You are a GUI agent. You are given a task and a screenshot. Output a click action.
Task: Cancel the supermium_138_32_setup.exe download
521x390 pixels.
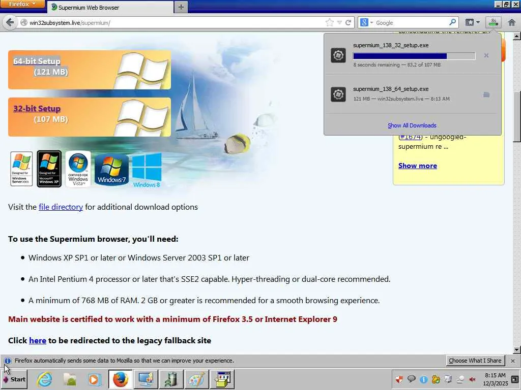(486, 55)
